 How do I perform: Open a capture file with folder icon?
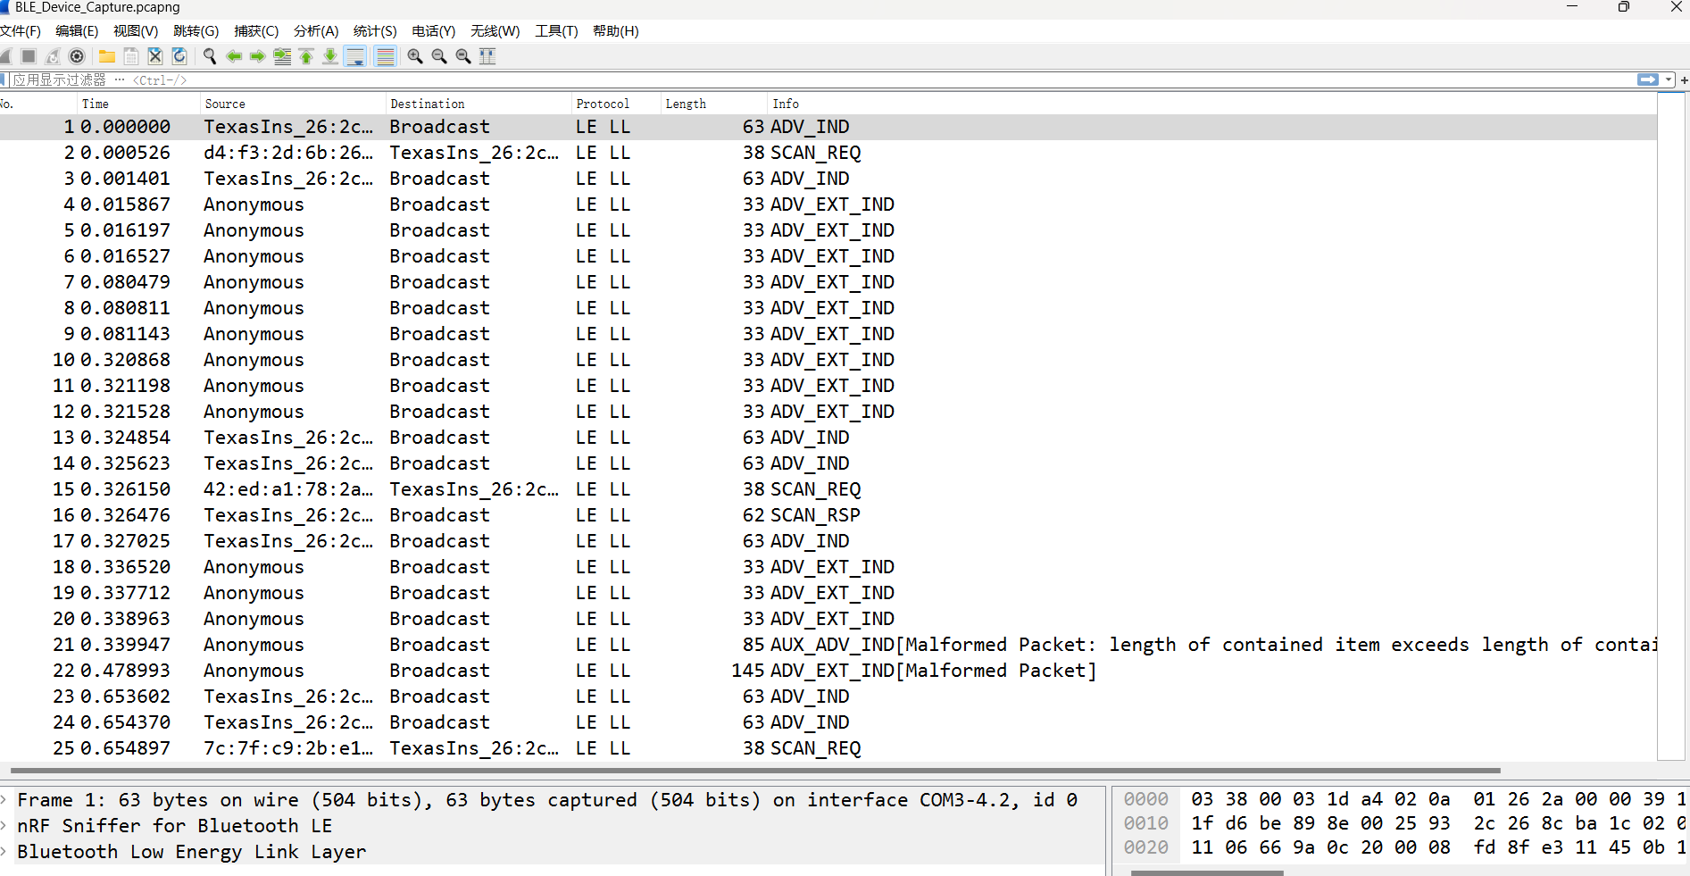click(107, 56)
